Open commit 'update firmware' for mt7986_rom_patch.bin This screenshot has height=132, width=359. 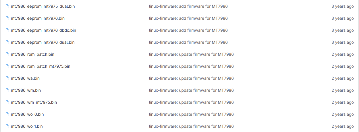[191, 54]
